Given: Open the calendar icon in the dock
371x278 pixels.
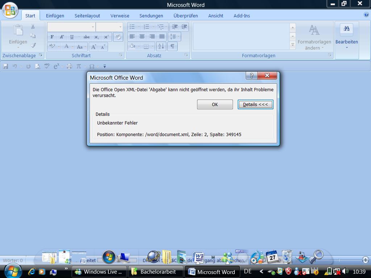Looking at the screenshot, I should pos(272,257).
